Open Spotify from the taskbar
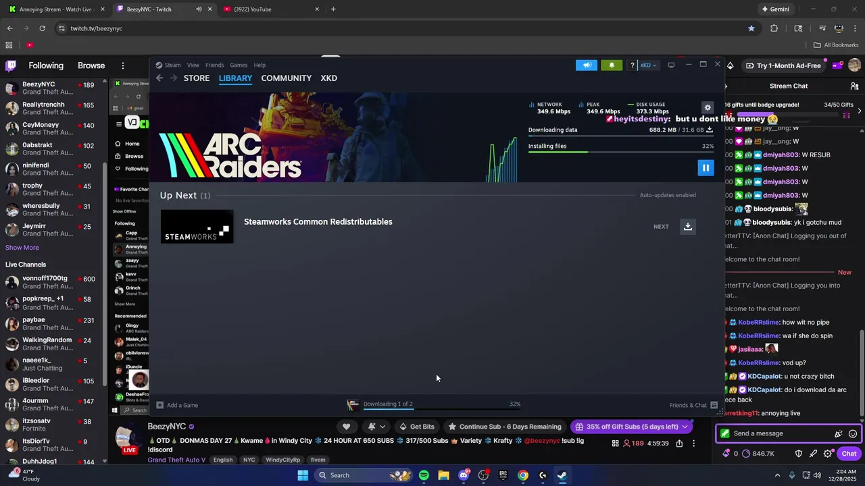The height and width of the screenshot is (486, 865). point(424,475)
